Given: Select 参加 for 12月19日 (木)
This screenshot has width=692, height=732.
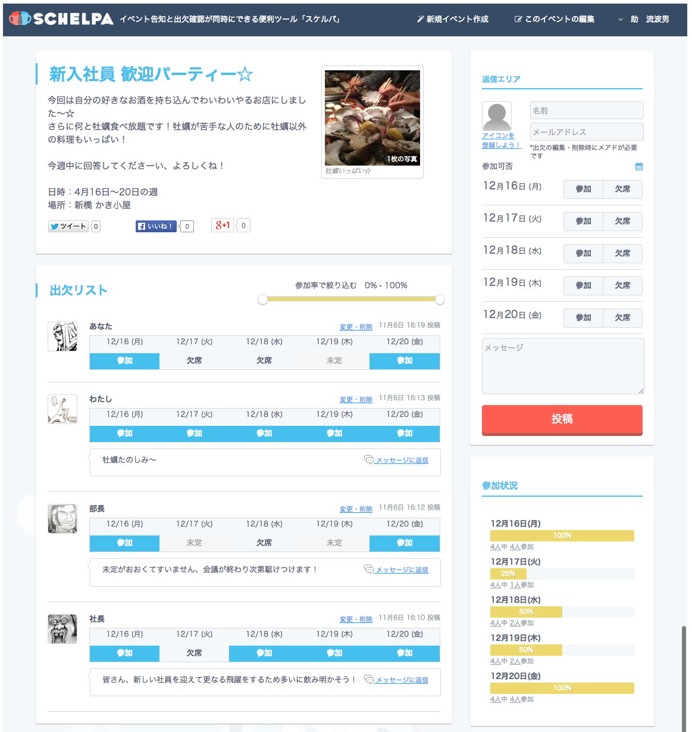Looking at the screenshot, I should pos(583,286).
